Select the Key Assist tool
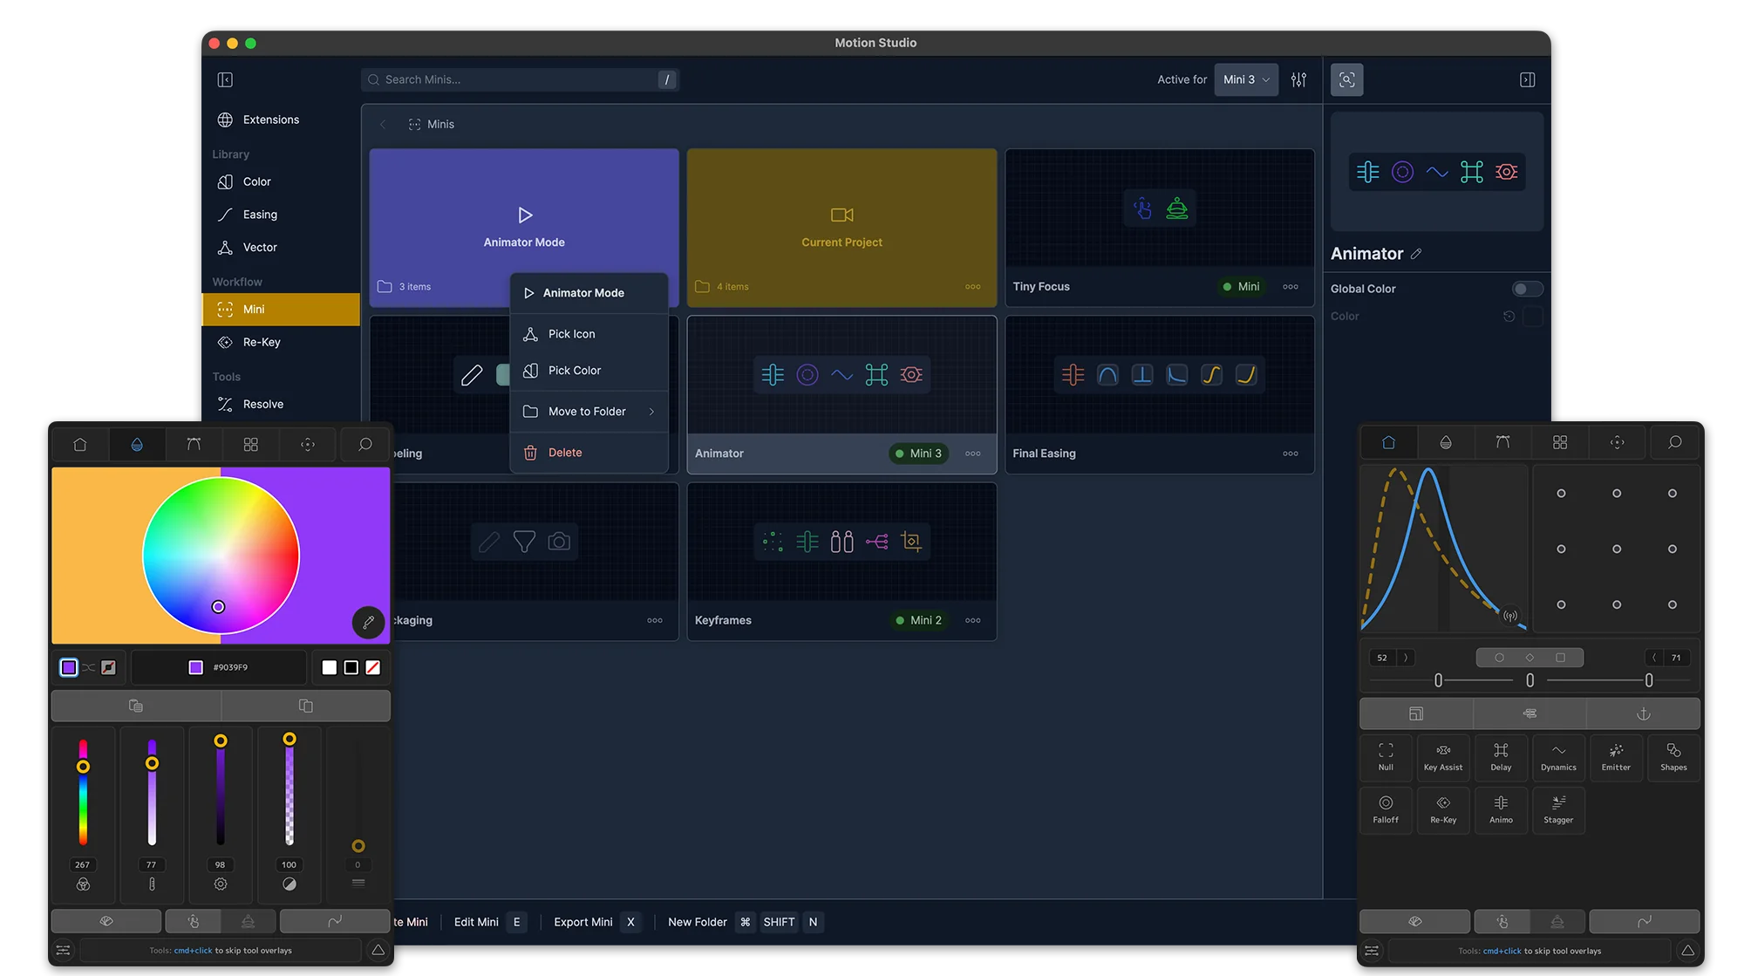The height and width of the screenshot is (976, 1744). (x=1443, y=757)
